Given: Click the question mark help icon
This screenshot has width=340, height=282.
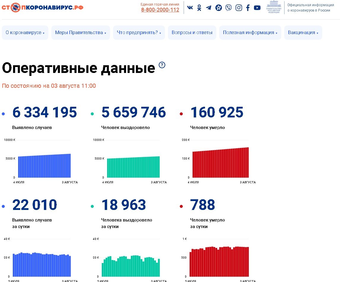Looking at the screenshot, I should pyautogui.click(x=162, y=65).
